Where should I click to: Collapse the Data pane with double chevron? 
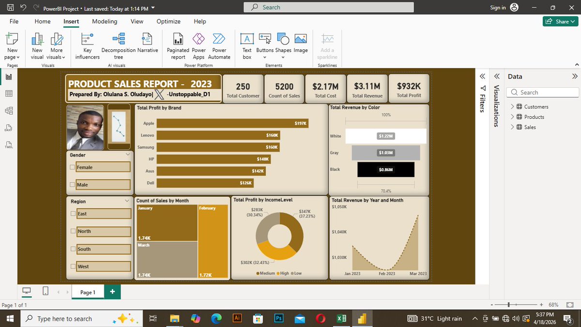pos(575,77)
